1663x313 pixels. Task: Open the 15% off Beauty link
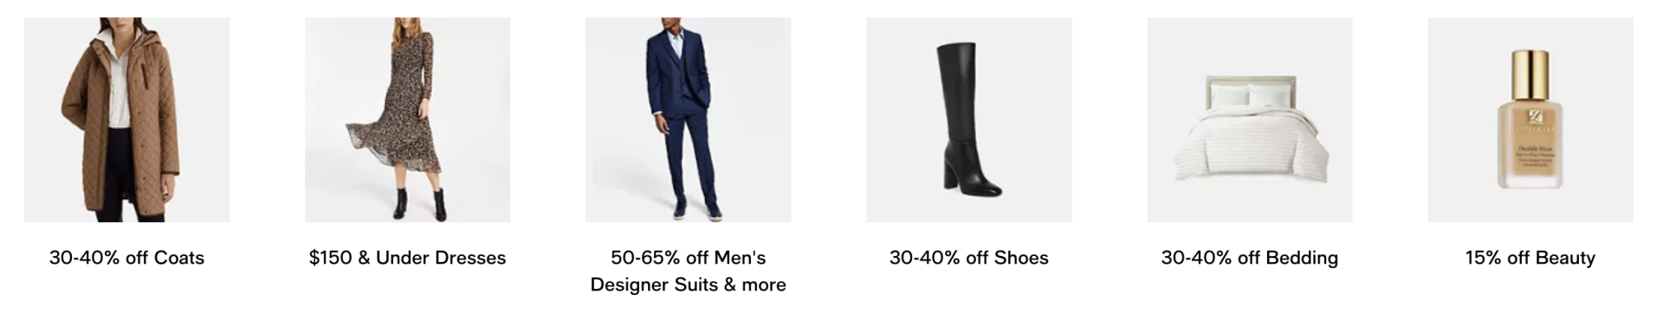coord(1530,258)
